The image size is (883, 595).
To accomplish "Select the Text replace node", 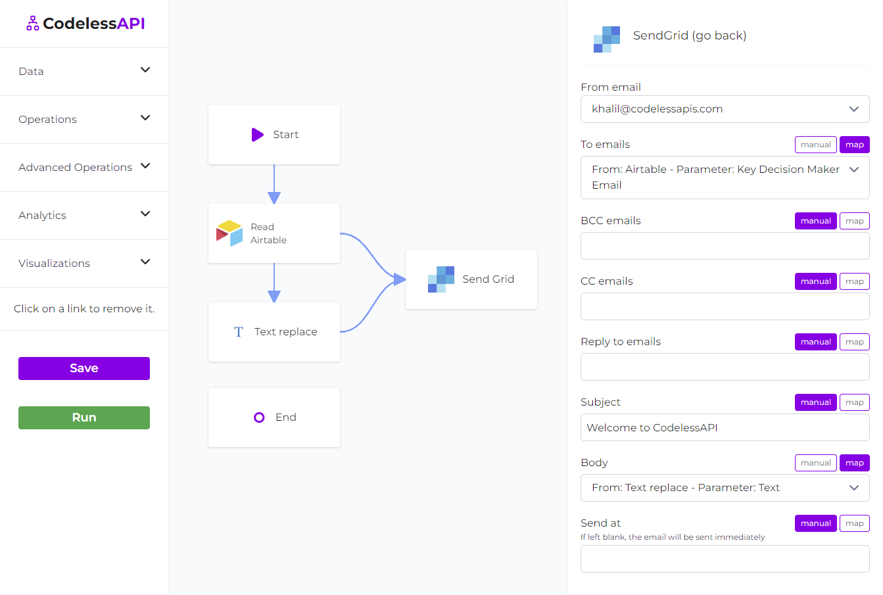I will tap(274, 332).
